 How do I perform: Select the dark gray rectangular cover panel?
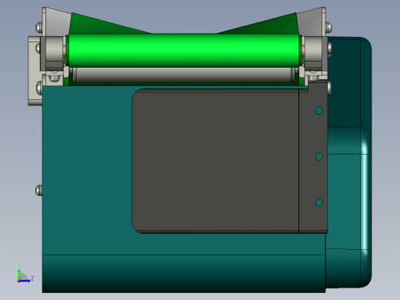tap(230, 161)
